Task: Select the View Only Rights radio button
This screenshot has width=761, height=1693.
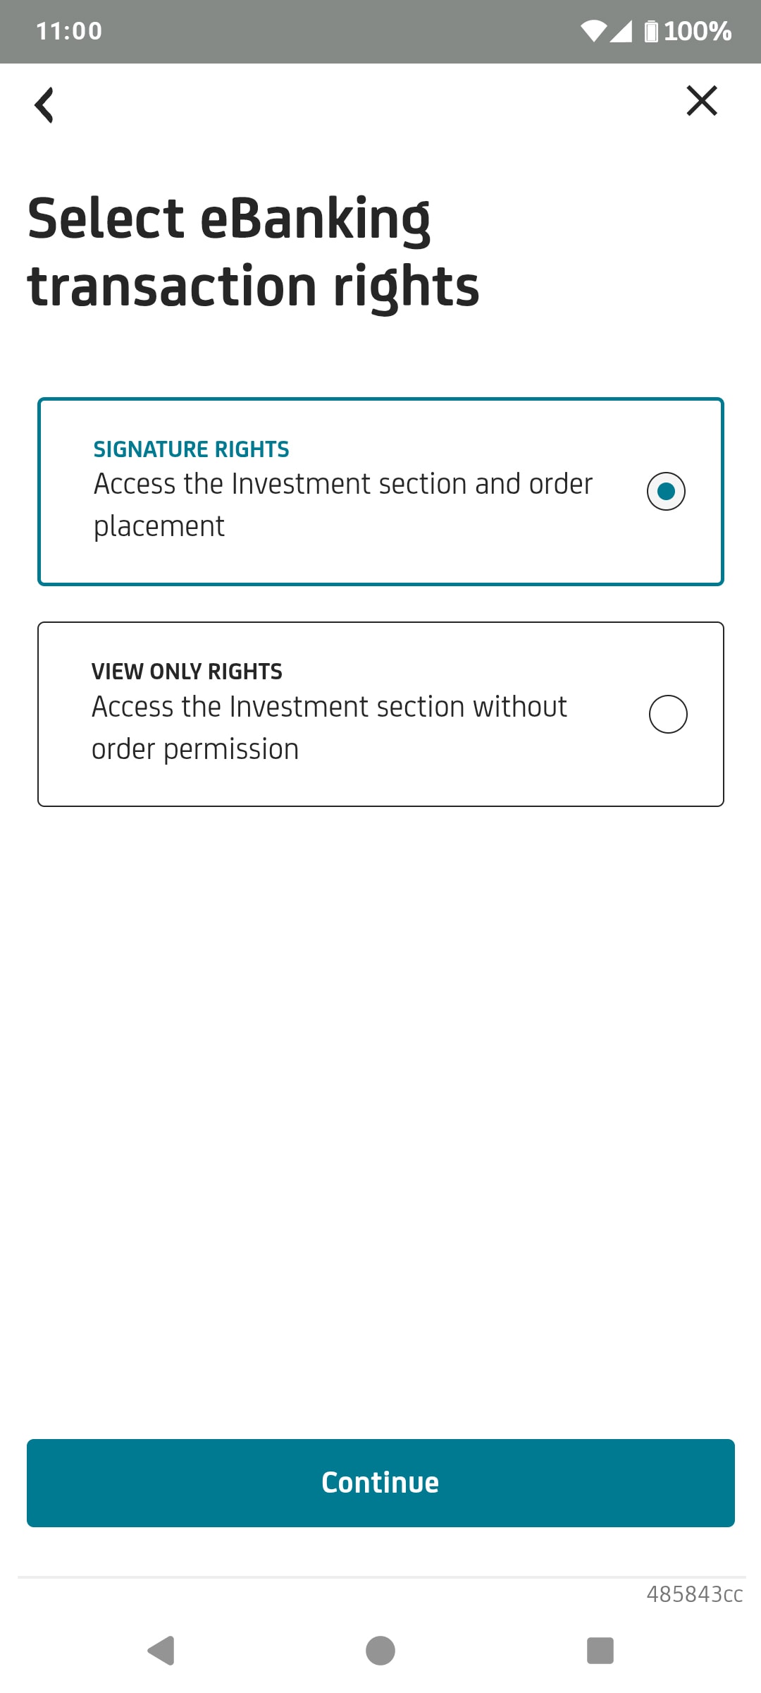Action: pyautogui.click(x=668, y=714)
